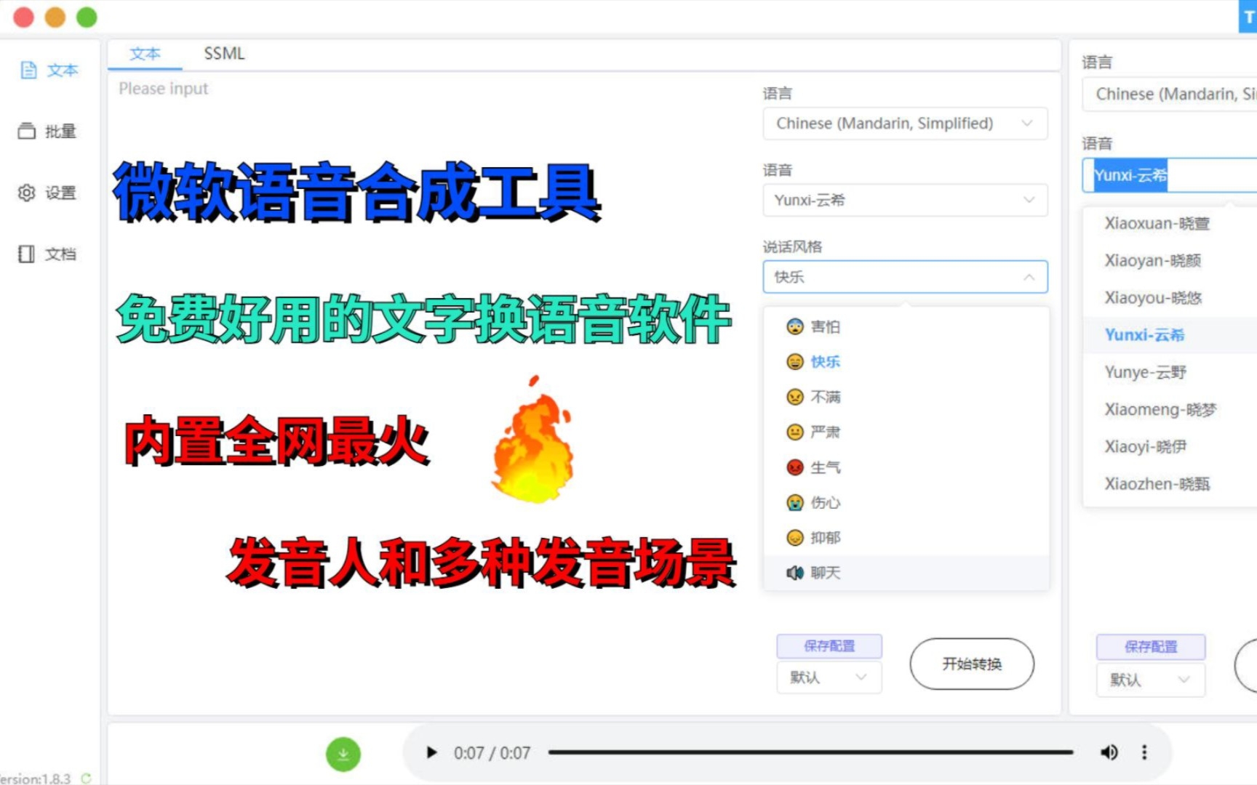Click the playback time 0:07 / 0:07
Viewport: 1257px width, 785px height.
(x=492, y=753)
